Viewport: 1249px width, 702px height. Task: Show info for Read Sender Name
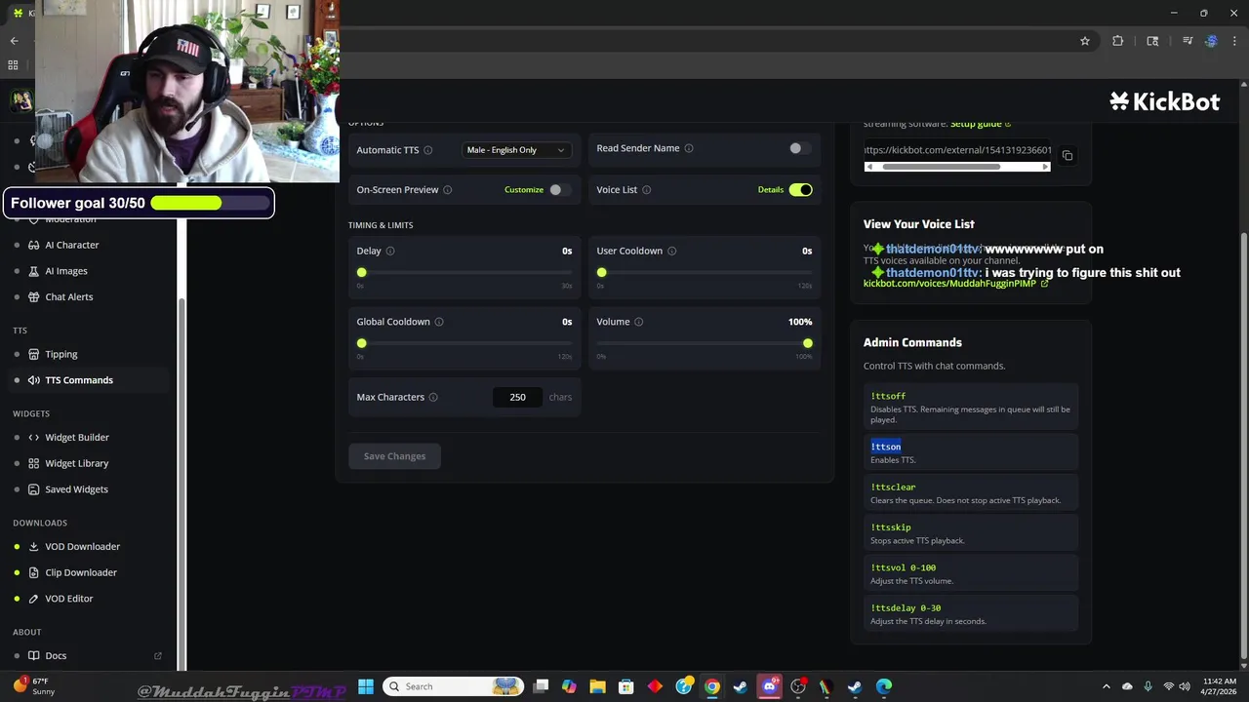click(689, 148)
